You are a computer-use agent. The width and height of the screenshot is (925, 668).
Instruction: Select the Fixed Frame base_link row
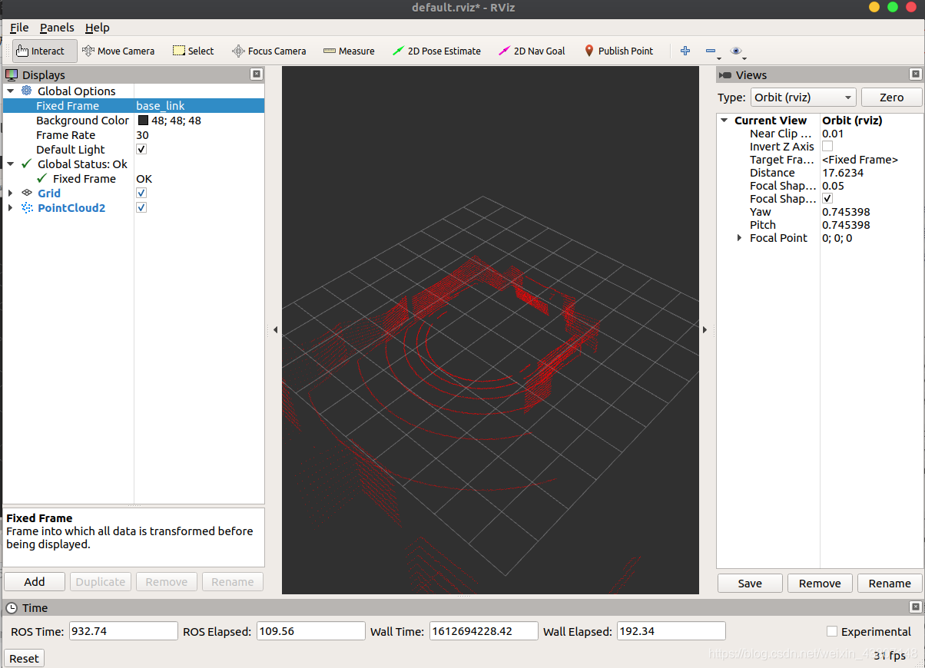pyautogui.click(x=134, y=105)
